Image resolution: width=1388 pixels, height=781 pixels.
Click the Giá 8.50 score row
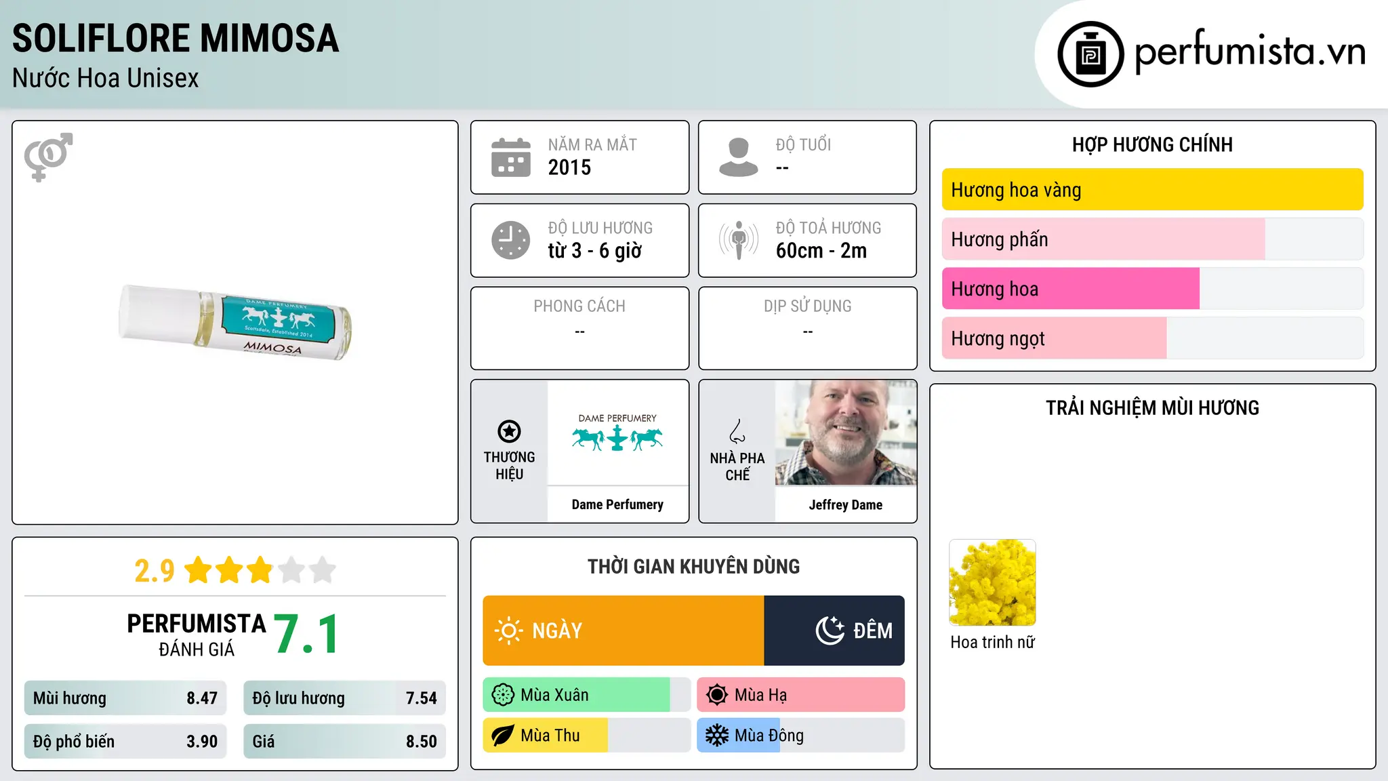344,742
